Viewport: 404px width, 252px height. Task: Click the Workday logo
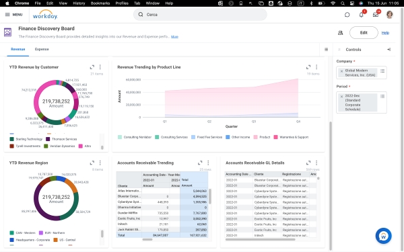pos(45,15)
